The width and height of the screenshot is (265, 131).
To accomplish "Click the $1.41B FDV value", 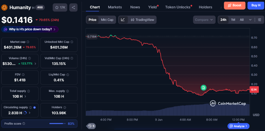I will pyautogui.click(x=20, y=80).
